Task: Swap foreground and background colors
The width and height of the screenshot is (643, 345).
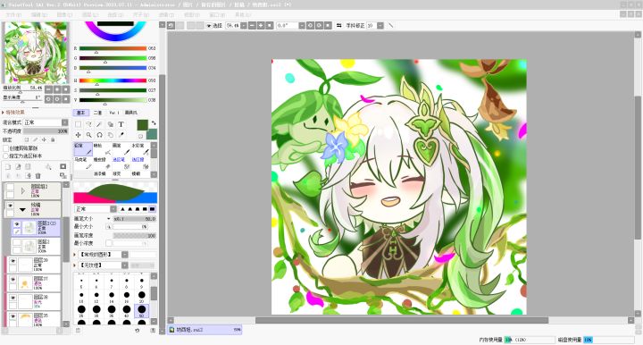Action: pos(154,123)
